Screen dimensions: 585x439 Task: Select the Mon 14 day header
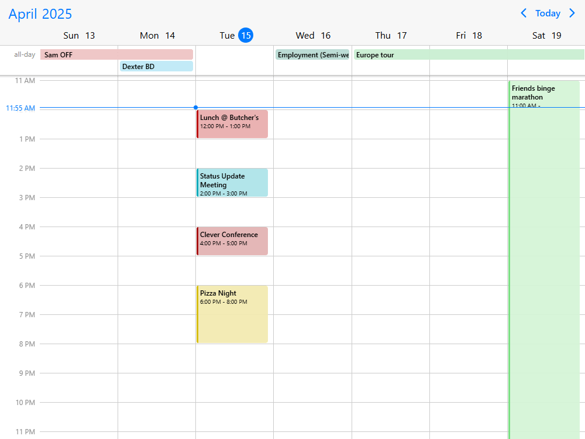click(157, 36)
